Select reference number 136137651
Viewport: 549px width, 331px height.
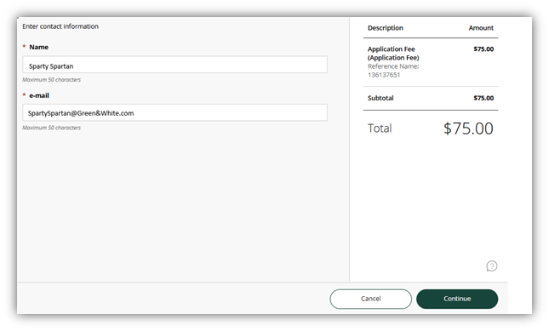point(384,75)
